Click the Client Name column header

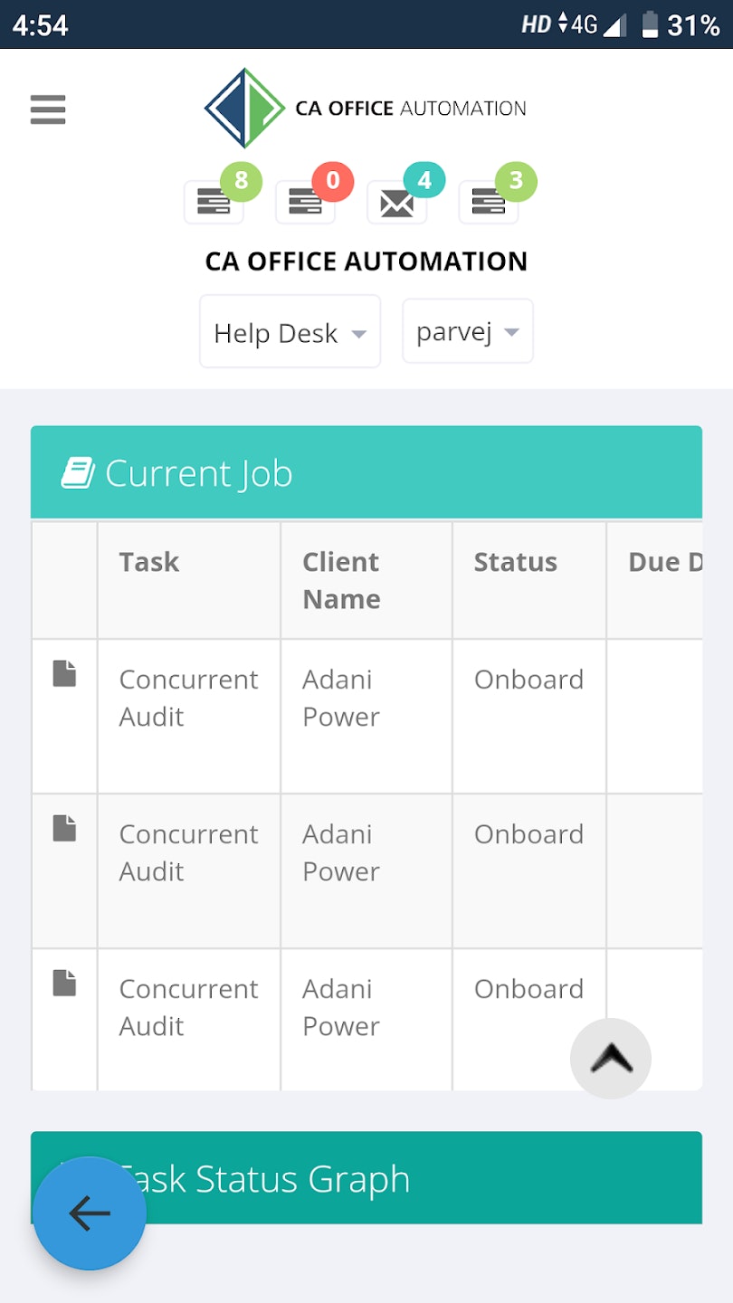[x=340, y=579]
